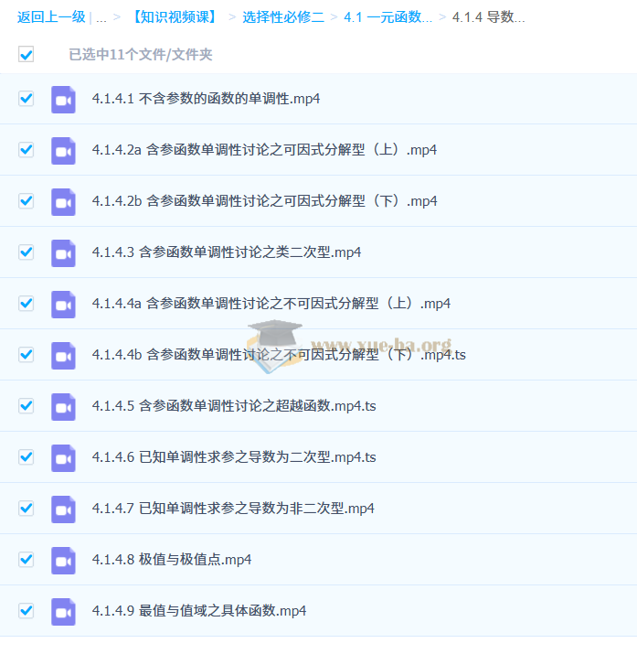Click video icon for 4.1.4.8 极值与极值点
Screen dimensions: 637x654
coord(63,560)
